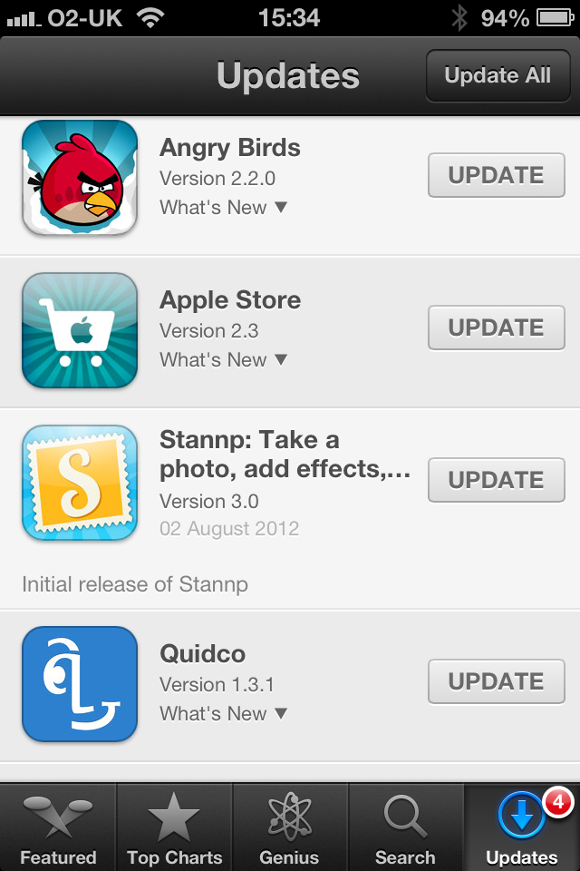Expand What's New for Angry Birds

[223, 207]
